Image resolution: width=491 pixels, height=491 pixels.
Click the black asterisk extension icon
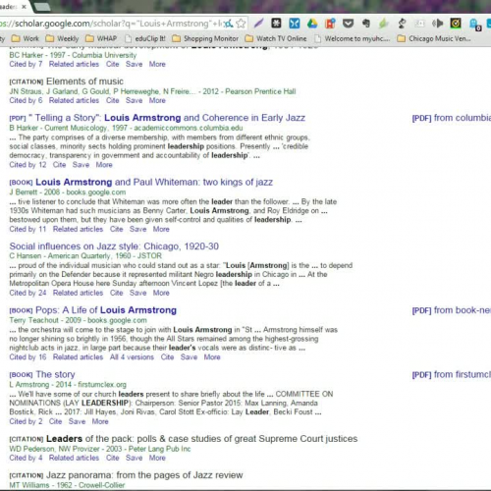pyautogui.click(x=276, y=24)
